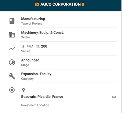Open the LinkedIn icon in header
Viewport: 122px width, 113px height.
pyautogui.click(x=37, y=5)
